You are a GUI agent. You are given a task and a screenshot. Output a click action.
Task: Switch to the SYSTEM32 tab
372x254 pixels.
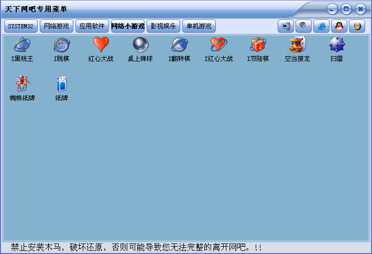20,26
